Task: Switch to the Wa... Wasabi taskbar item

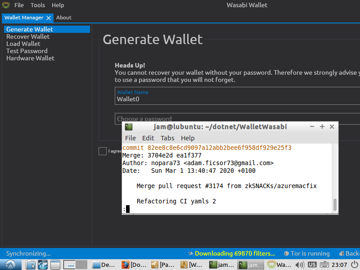Action: pyautogui.click(x=279, y=265)
